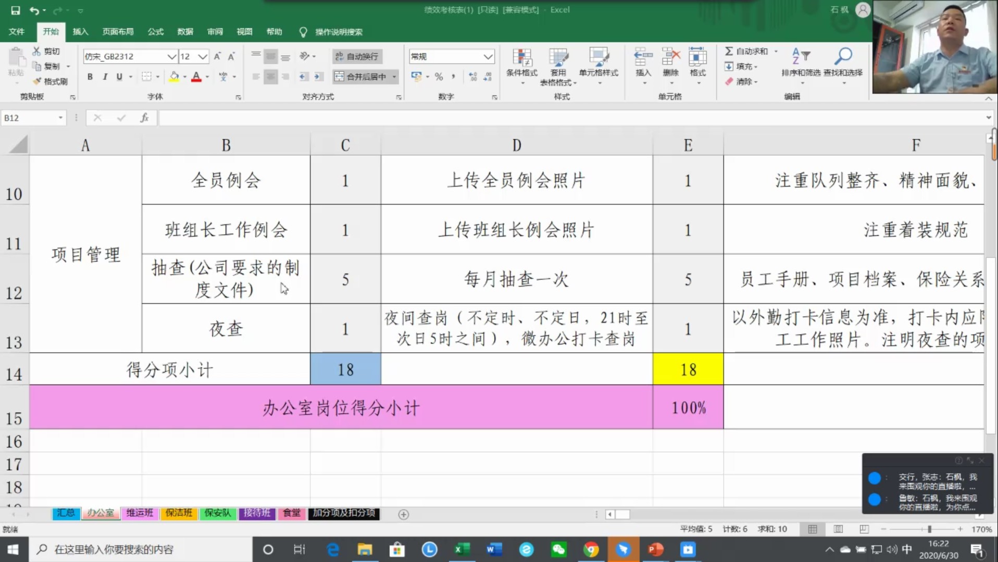
Task: Click the zoom slider in status bar
Action: click(929, 529)
